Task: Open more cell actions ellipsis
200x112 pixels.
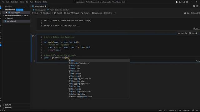Action: pos(193,33)
